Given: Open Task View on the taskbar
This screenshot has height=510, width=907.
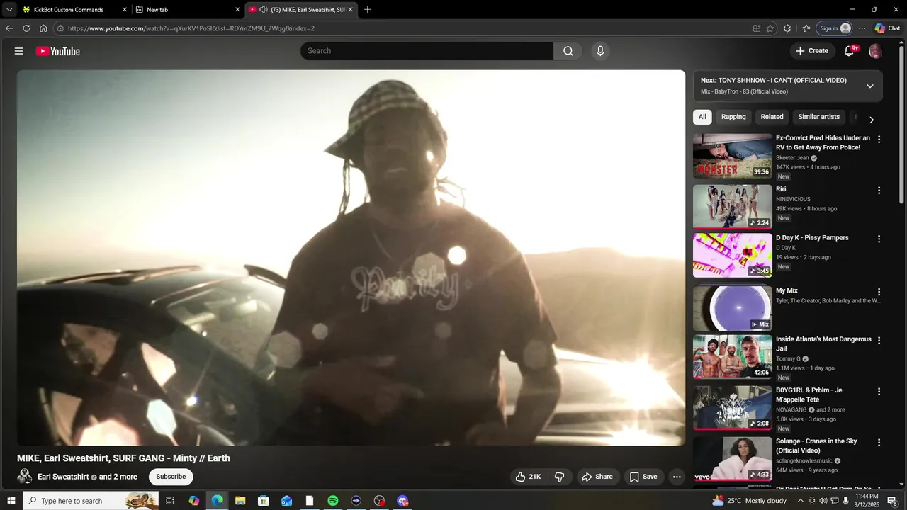Looking at the screenshot, I should [x=170, y=501].
